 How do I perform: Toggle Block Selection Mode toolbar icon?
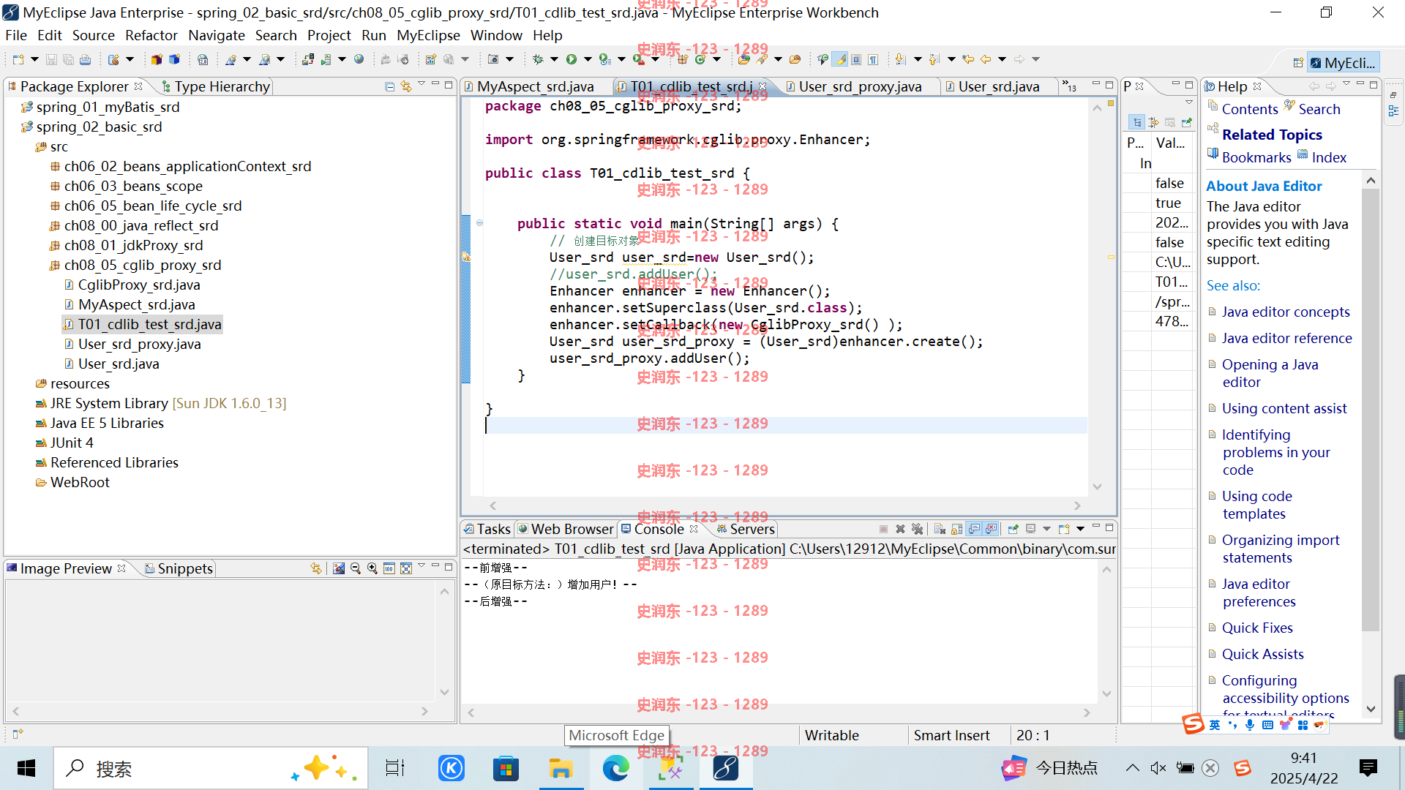856,59
